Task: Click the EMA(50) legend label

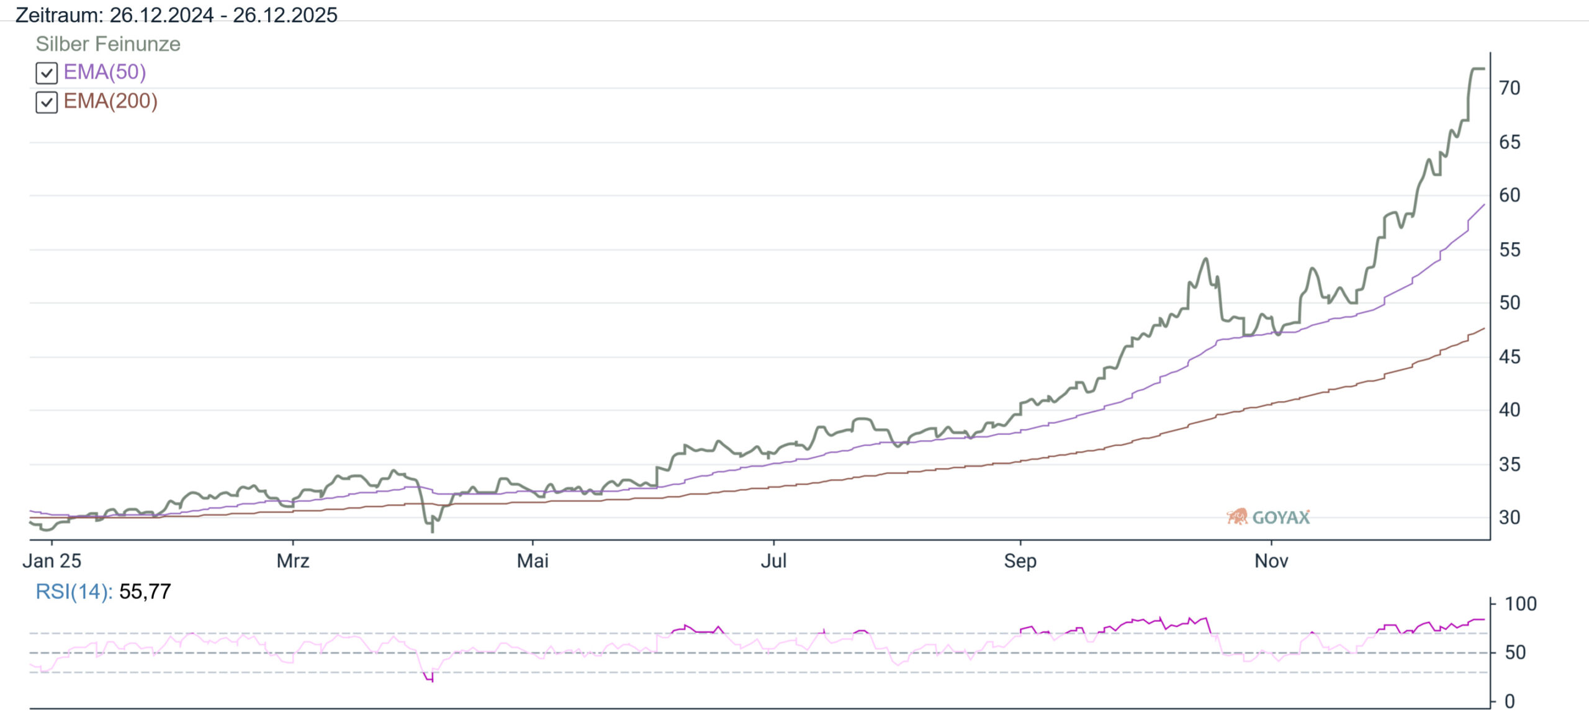Action: click(105, 72)
